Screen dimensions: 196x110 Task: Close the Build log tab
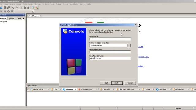click(x=76, y=90)
